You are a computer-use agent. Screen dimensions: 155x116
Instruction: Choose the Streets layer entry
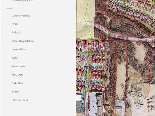coord(15,92)
